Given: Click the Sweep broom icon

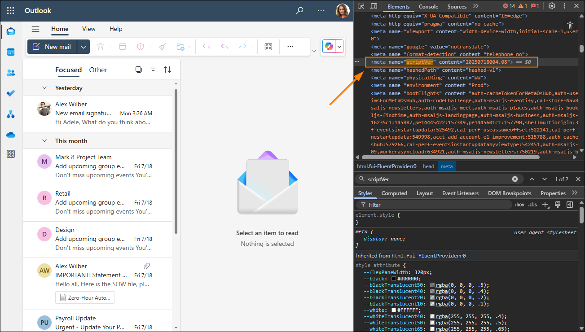Looking at the screenshot, I should tap(162, 46).
